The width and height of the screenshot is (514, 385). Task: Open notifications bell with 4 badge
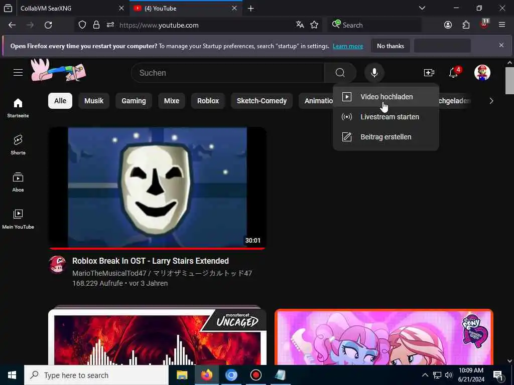pyautogui.click(x=454, y=72)
